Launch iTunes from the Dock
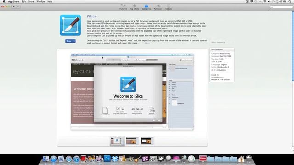294x165 pixels. (x=76, y=159)
